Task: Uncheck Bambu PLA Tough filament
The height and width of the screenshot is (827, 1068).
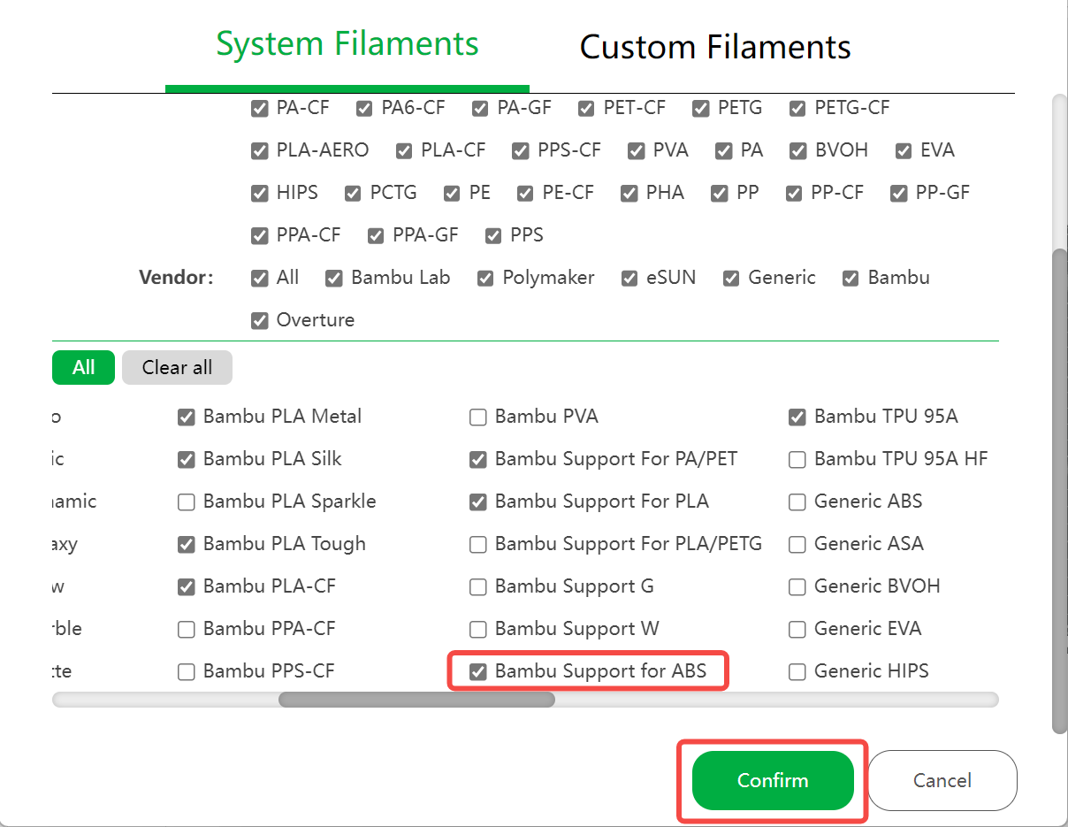Action: point(186,544)
